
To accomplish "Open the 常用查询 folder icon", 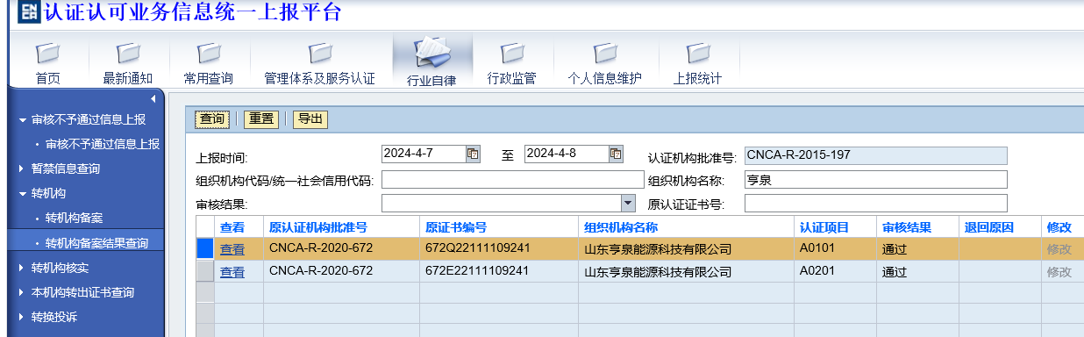I will point(208,54).
